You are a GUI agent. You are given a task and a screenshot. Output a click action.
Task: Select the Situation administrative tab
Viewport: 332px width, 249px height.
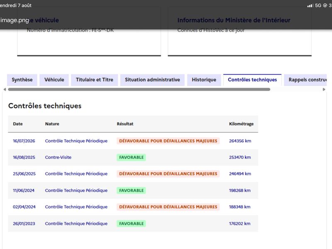[x=152, y=80]
